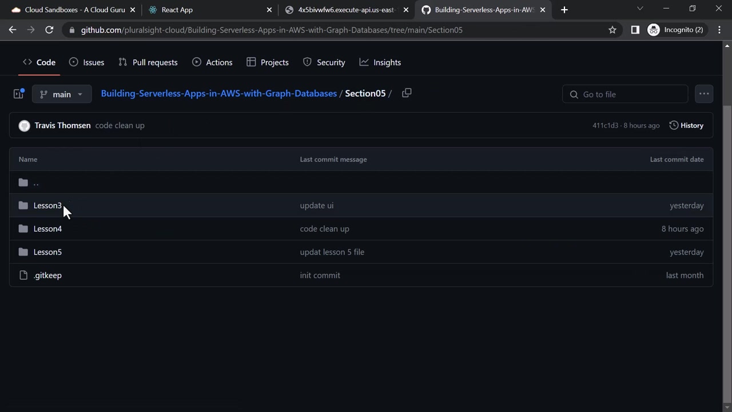Expand the file tree side panel
This screenshot has width=732, height=412.
click(18, 94)
